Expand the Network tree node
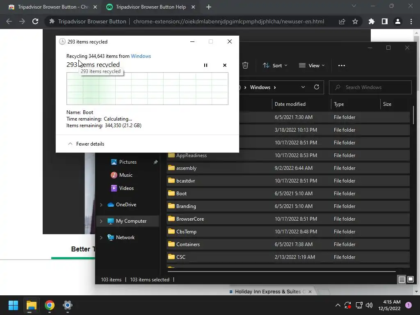Viewport: 420px width, 315px height. click(101, 237)
